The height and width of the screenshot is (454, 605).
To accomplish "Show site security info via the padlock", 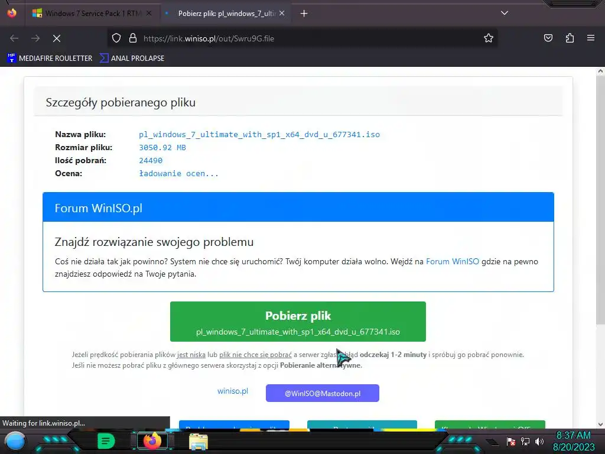I will click(133, 38).
